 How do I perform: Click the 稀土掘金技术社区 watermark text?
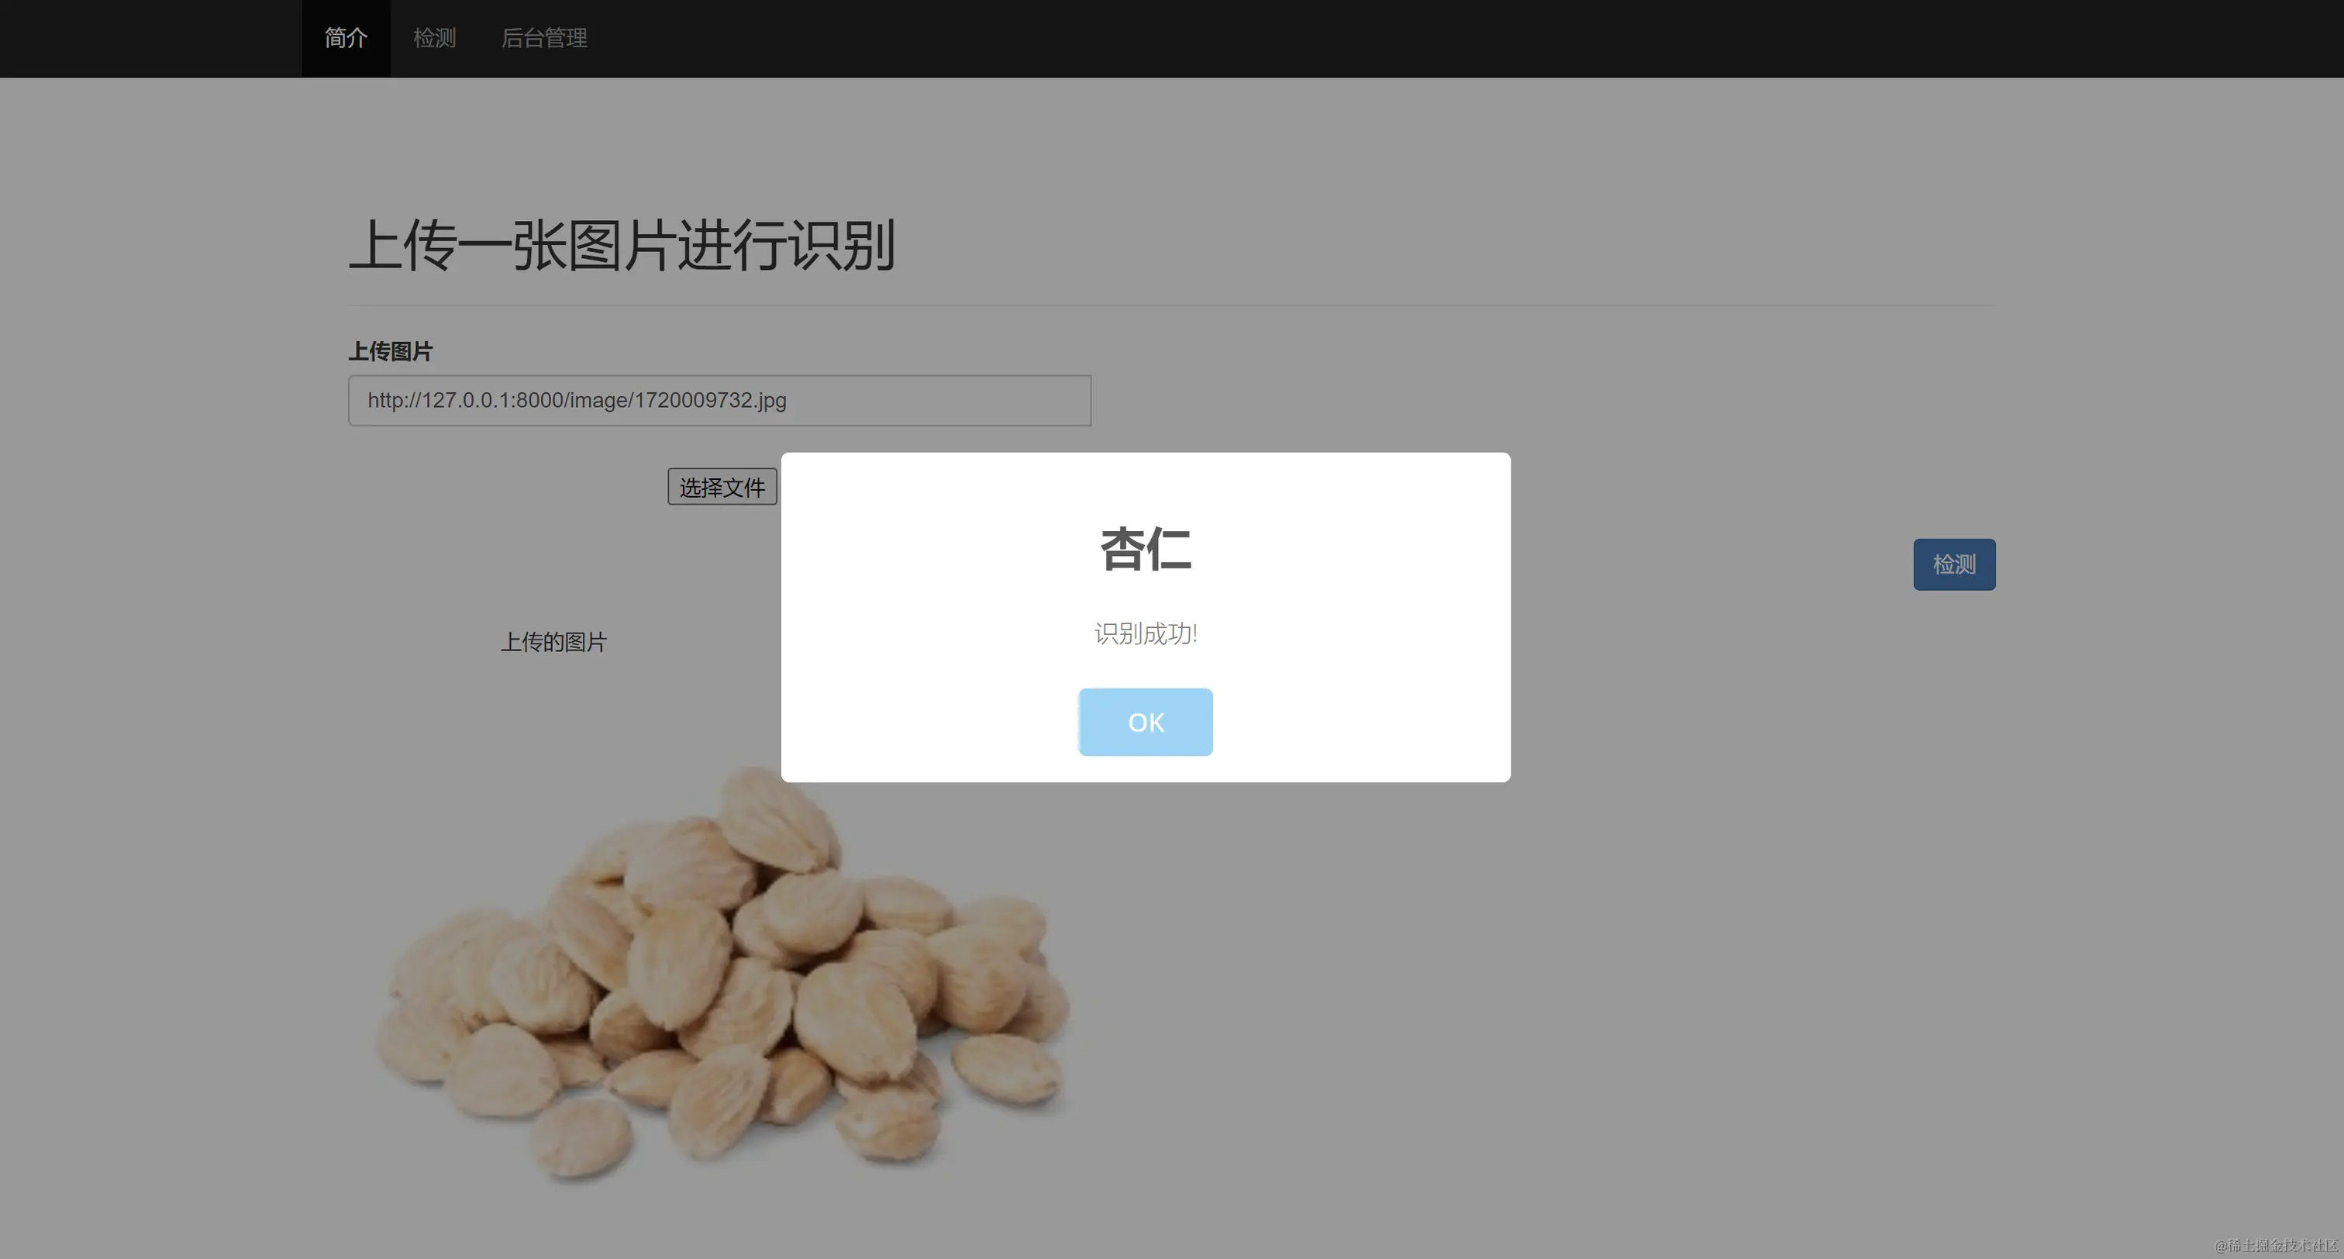point(2275,1245)
